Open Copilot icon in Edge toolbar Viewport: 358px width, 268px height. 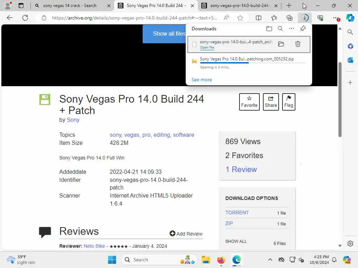[350, 18]
